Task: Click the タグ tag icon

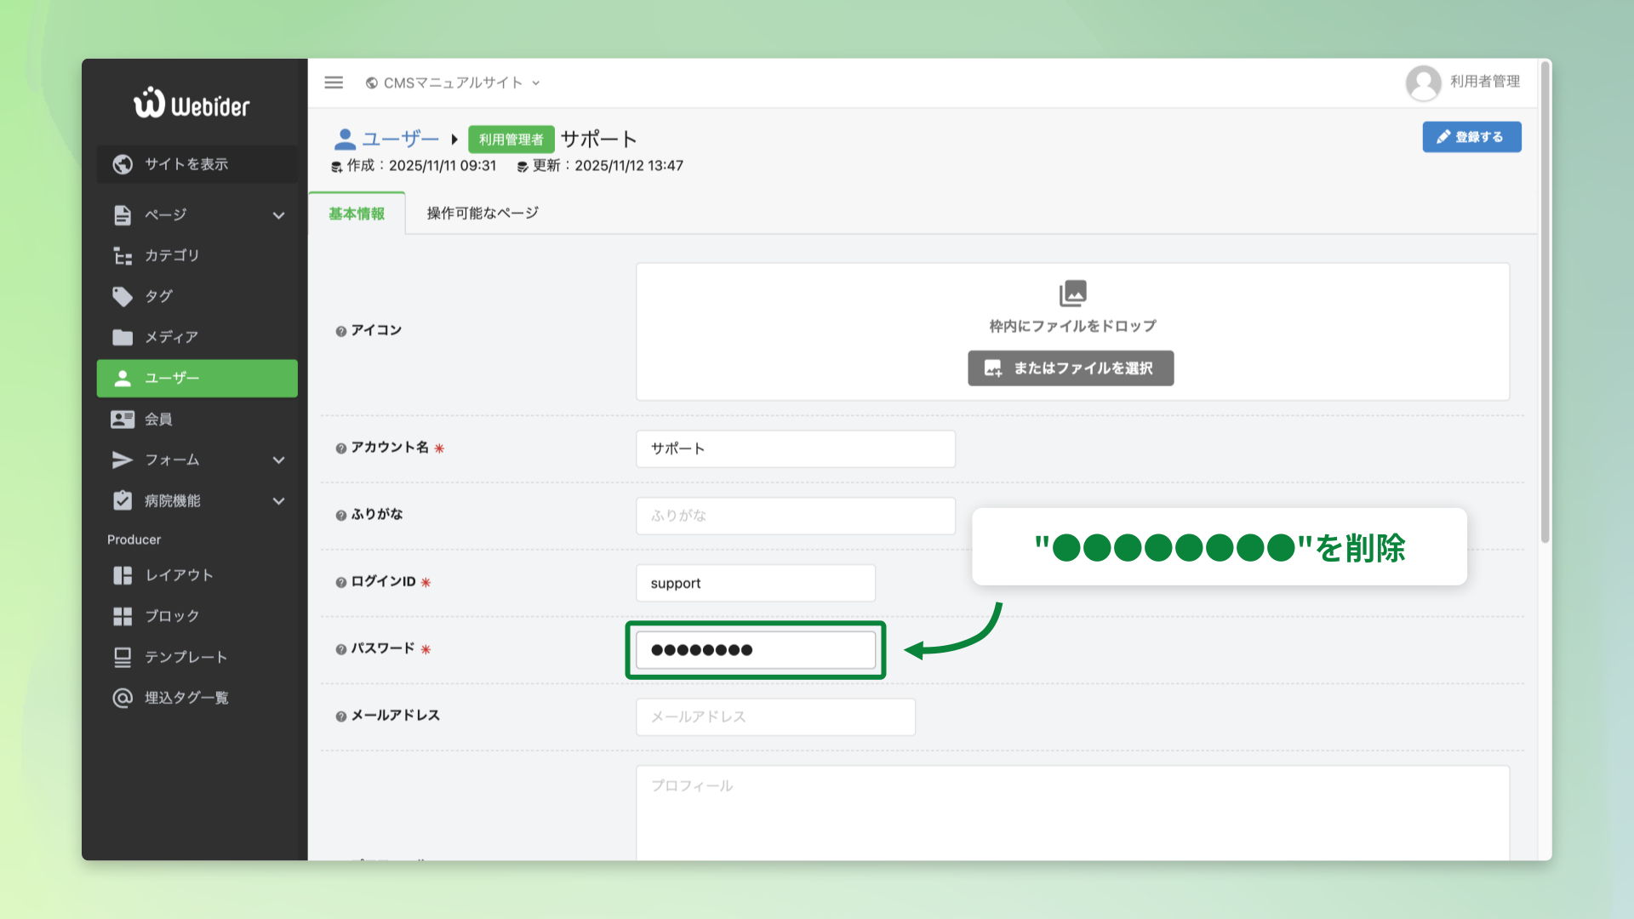Action: [x=123, y=296]
